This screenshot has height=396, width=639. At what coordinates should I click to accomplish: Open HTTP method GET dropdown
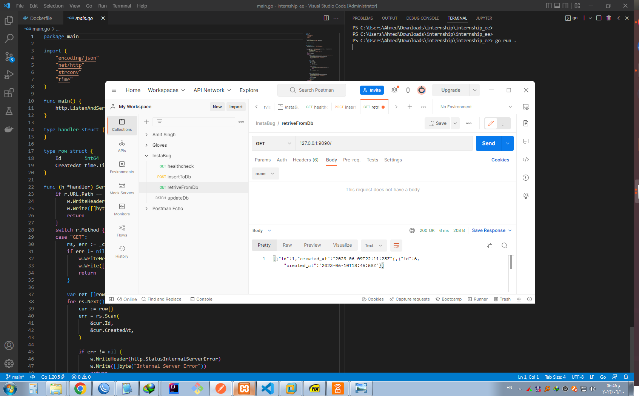274,143
